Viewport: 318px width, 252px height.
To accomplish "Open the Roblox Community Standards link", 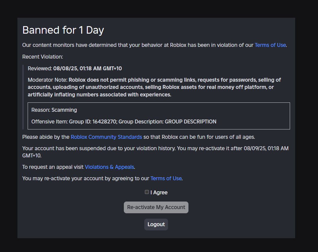I will click(x=106, y=137).
